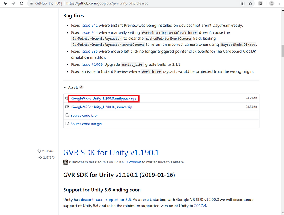The height and width of the screenshot is (215, 284).
Task: Open the Chrome three-dot menu
Action: tap(280, 3)
